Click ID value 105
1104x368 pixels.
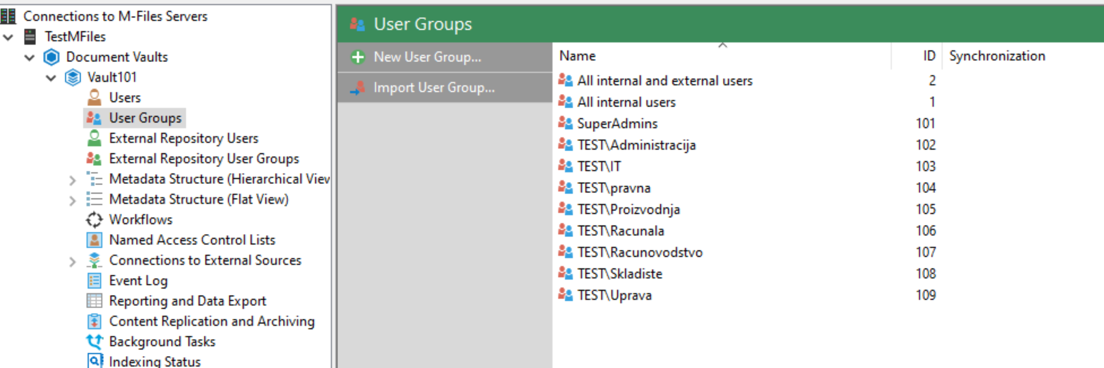click(925, 209)
